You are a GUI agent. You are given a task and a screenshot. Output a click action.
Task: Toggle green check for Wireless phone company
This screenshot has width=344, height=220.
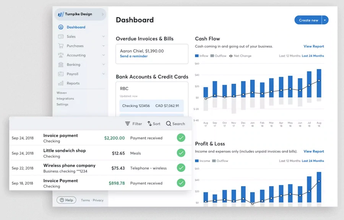click(181, 168)
